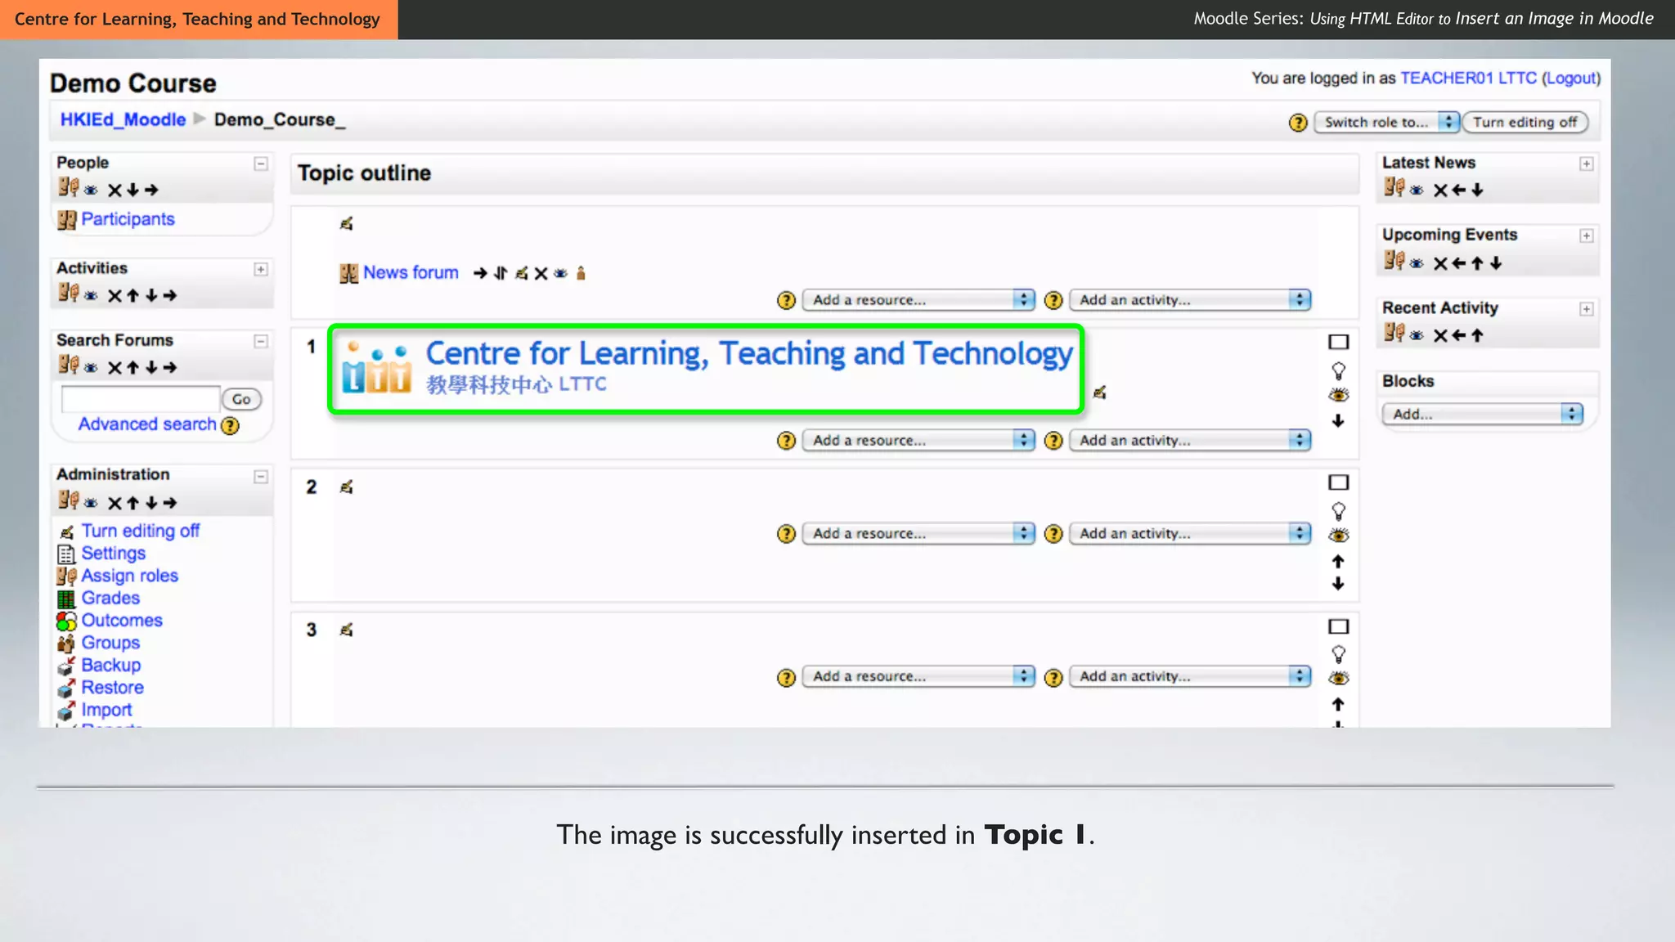Viewport: 1675px width, 942px height.
Task: Open the Participants link
Action: [128, 219]
